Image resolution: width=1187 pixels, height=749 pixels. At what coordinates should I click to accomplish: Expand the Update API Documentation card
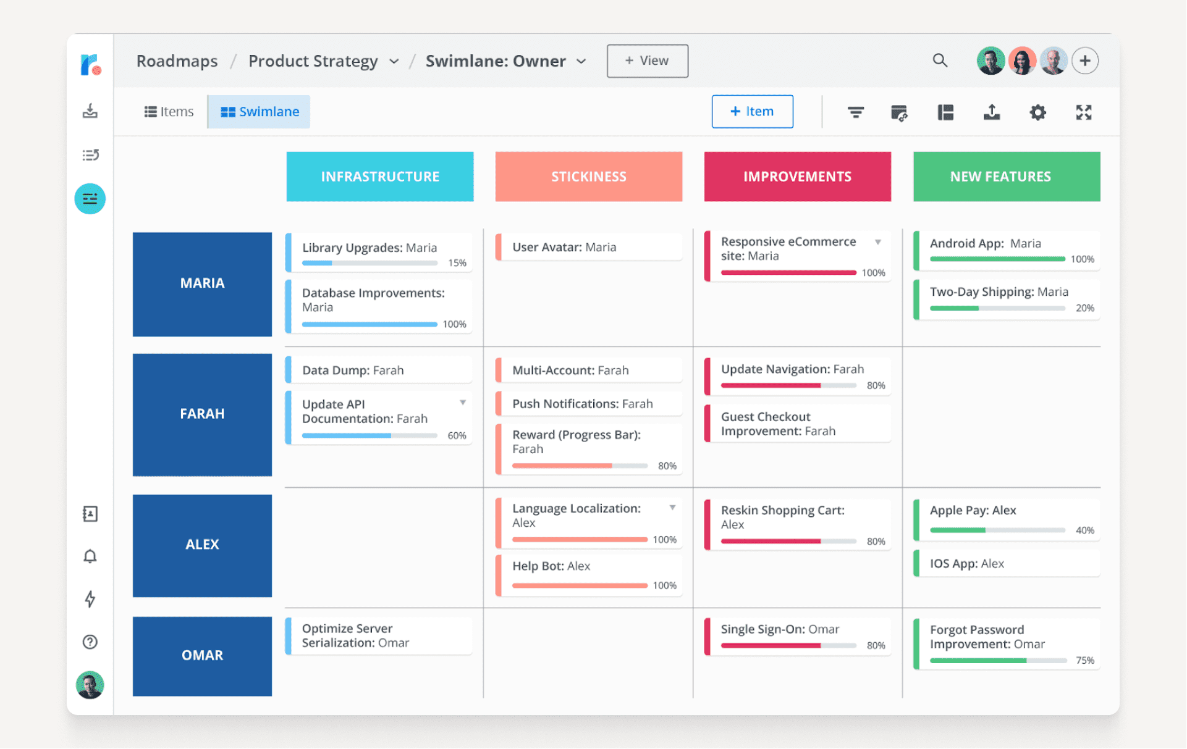[463, 402]
